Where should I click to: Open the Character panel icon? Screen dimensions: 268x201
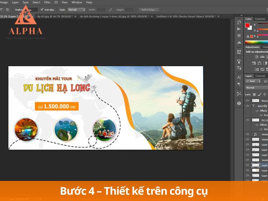[239, 77]
